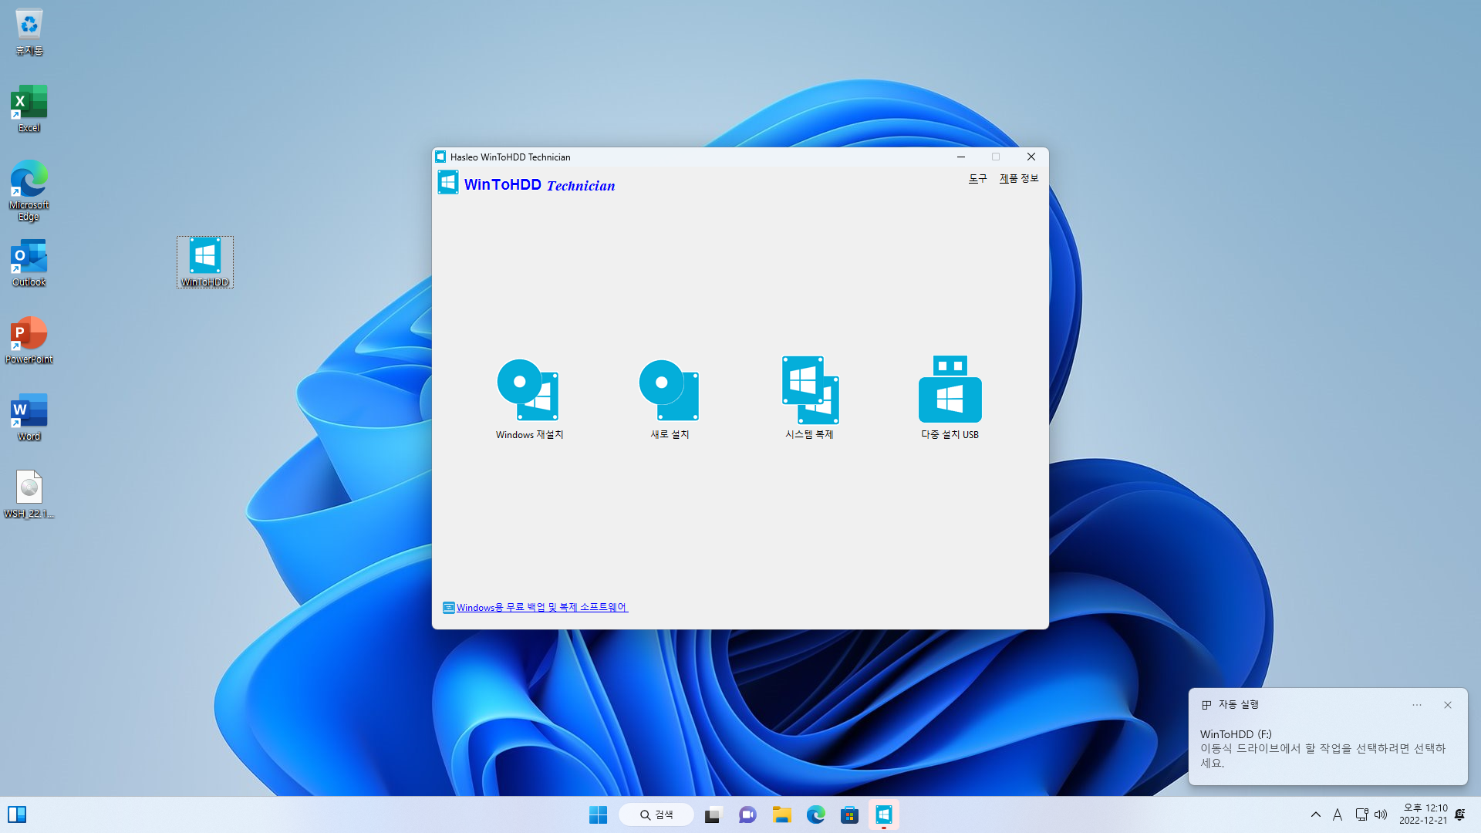This screenshot has height=833, width=1481.
Task: Open Microsoft Store from the taskbar
Action: (850, 814)
